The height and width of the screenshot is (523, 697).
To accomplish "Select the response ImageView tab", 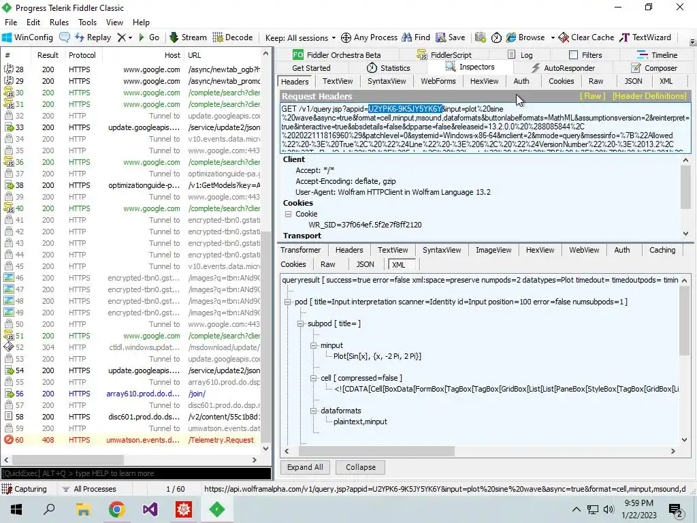I will coord(493,250).
